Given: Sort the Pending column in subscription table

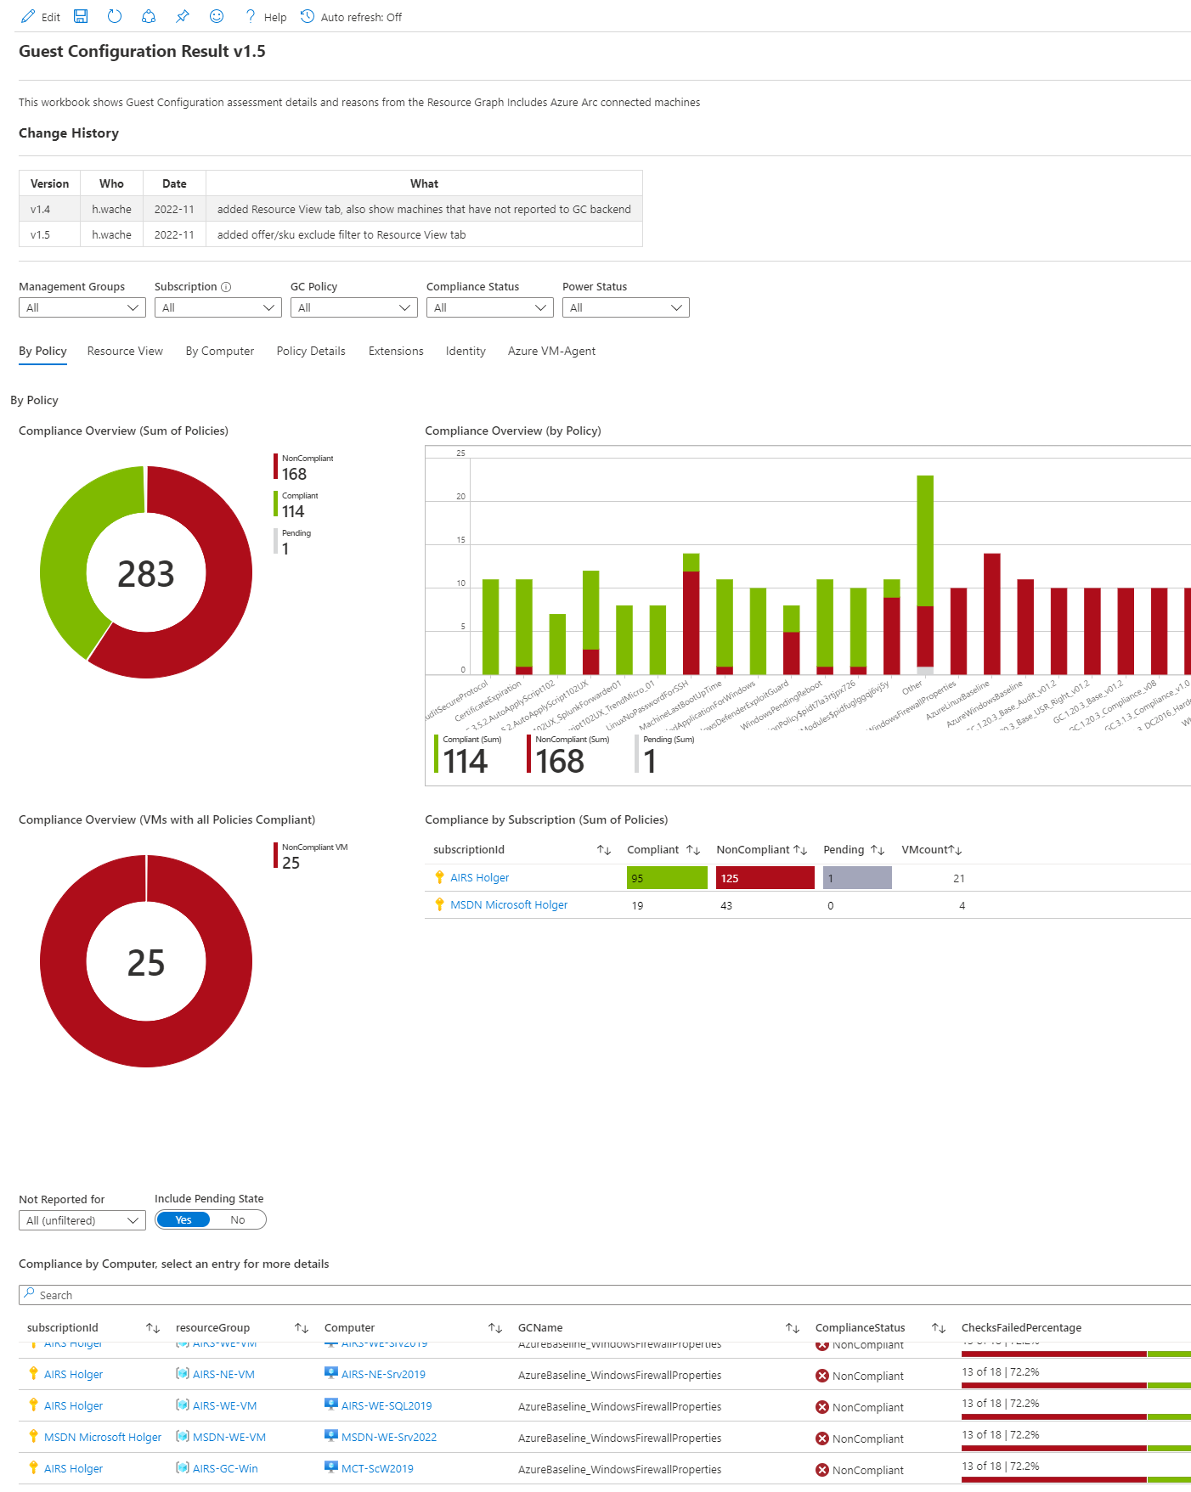Looking at the screenshot, I should coord(878,850).
